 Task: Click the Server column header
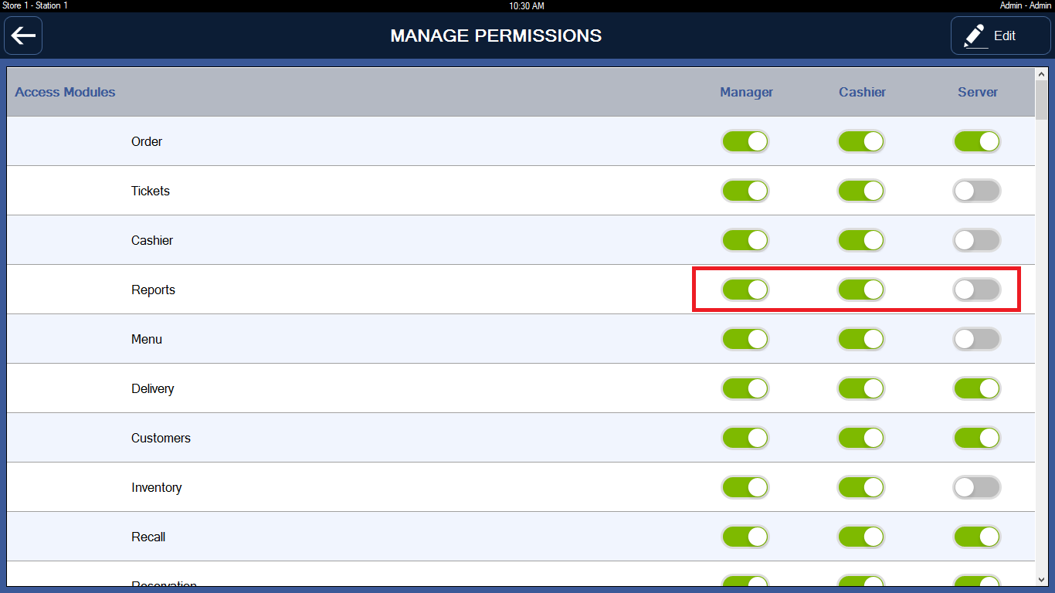click(x=978, y=92)
